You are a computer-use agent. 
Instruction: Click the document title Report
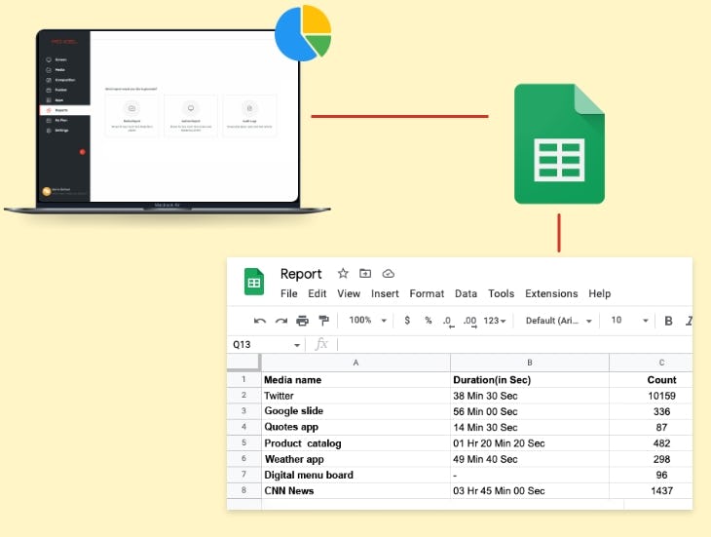[301, 274]
